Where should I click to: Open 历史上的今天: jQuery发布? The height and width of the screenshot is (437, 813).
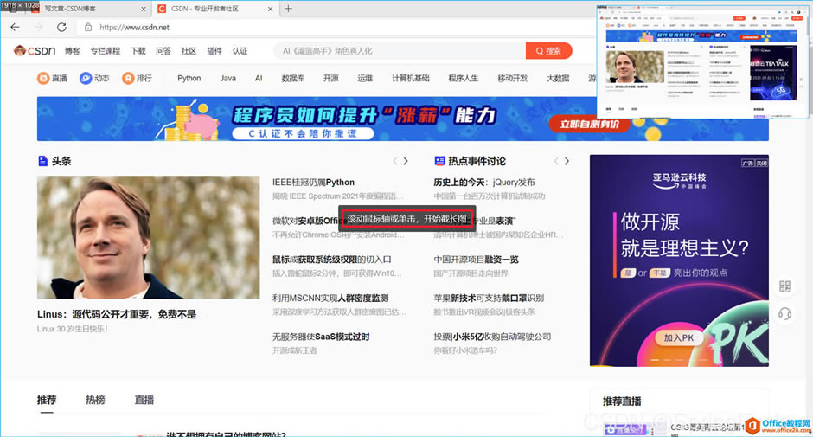[x=484, y=183]
